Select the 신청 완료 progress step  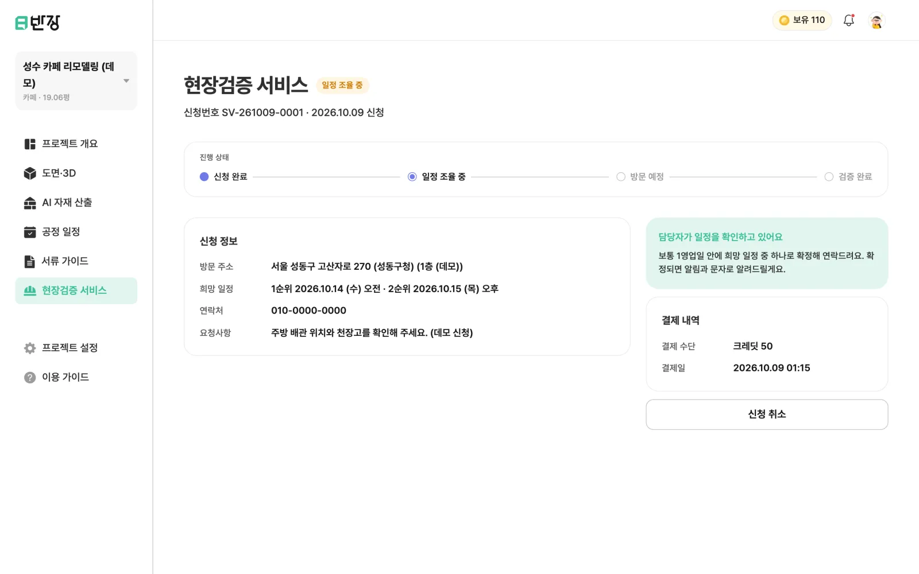point(223,177)
